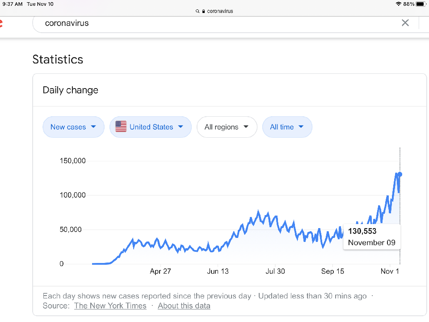
Task: Clear the coronavirus search field
Action: (405, 23)
